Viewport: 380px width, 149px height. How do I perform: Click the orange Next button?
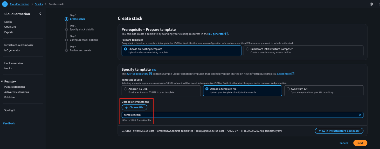point(360,143)
